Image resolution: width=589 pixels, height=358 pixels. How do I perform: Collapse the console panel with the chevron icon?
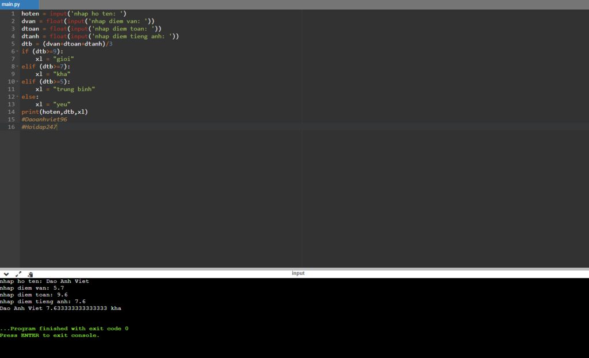tap(6, 274)
